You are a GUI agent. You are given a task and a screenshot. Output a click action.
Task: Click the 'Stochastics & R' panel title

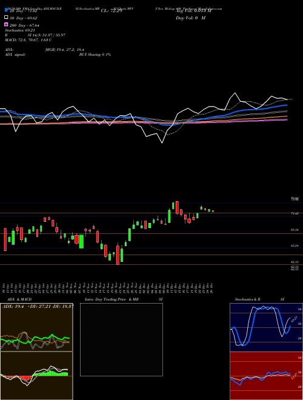[x=248, y=299]
